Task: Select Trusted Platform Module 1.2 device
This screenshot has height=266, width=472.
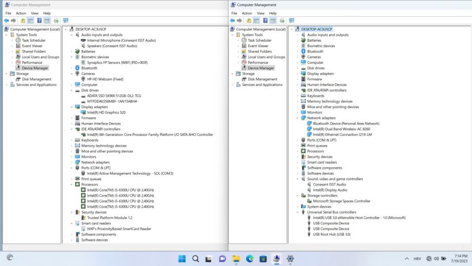Action: point(109,218)
